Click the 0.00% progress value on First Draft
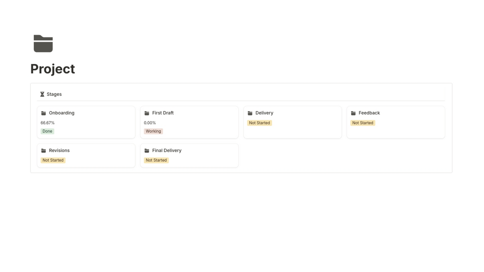The image size is (484, 272). click(150, 123)
